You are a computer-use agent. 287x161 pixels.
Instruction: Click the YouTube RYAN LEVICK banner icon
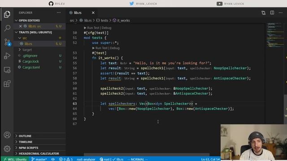[219, 4]
